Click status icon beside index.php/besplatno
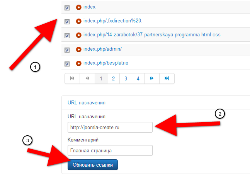The width and height of the screenshot is (250, 179). tap(79, 63)
